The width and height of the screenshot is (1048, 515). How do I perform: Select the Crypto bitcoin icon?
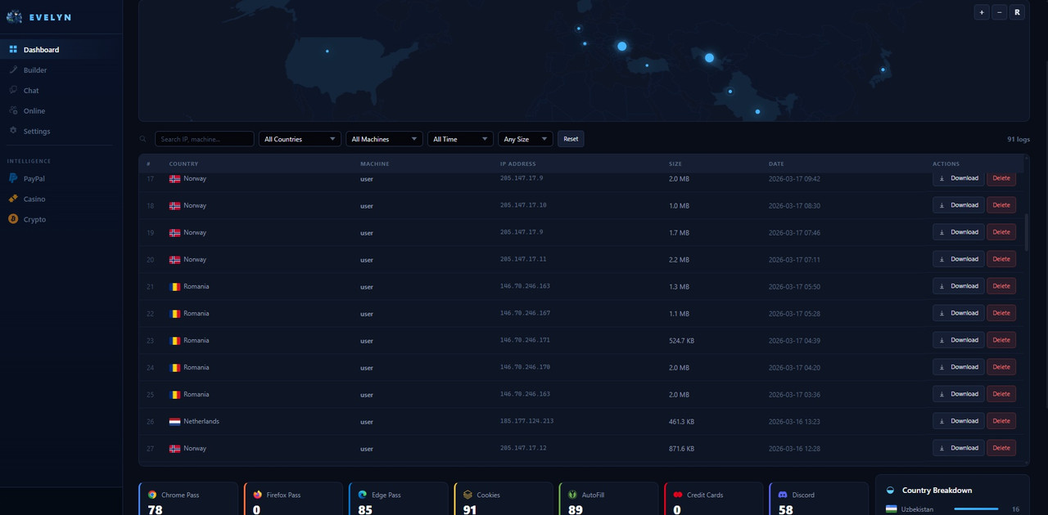tap(13, 219)
